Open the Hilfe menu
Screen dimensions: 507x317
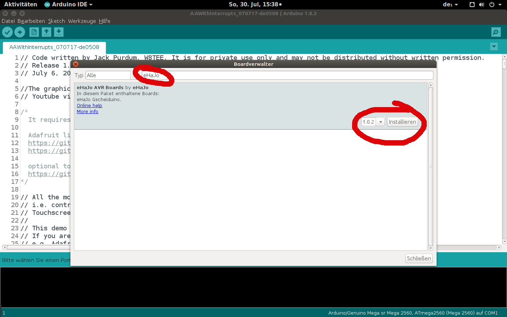tap(105, 21)
